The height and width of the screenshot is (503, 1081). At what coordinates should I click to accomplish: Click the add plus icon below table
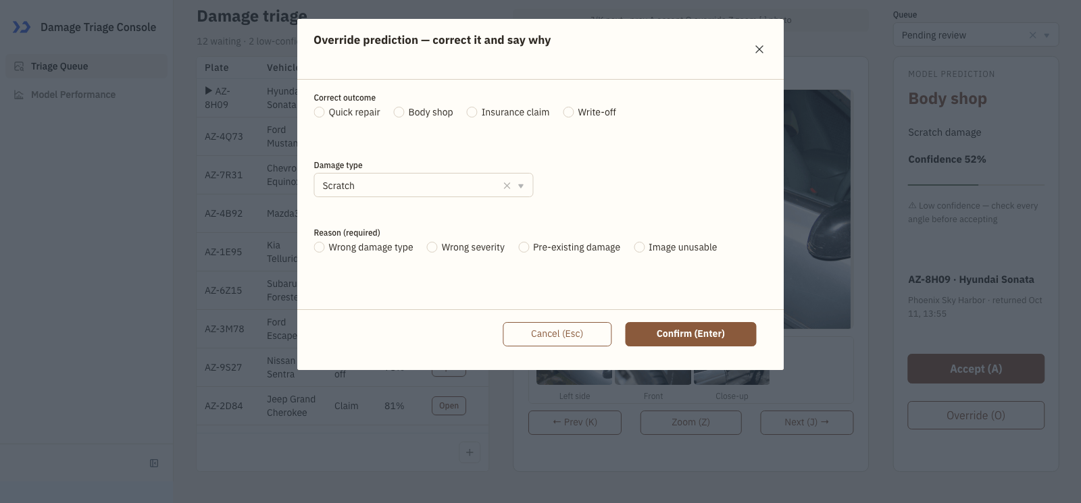coord(470,452)
